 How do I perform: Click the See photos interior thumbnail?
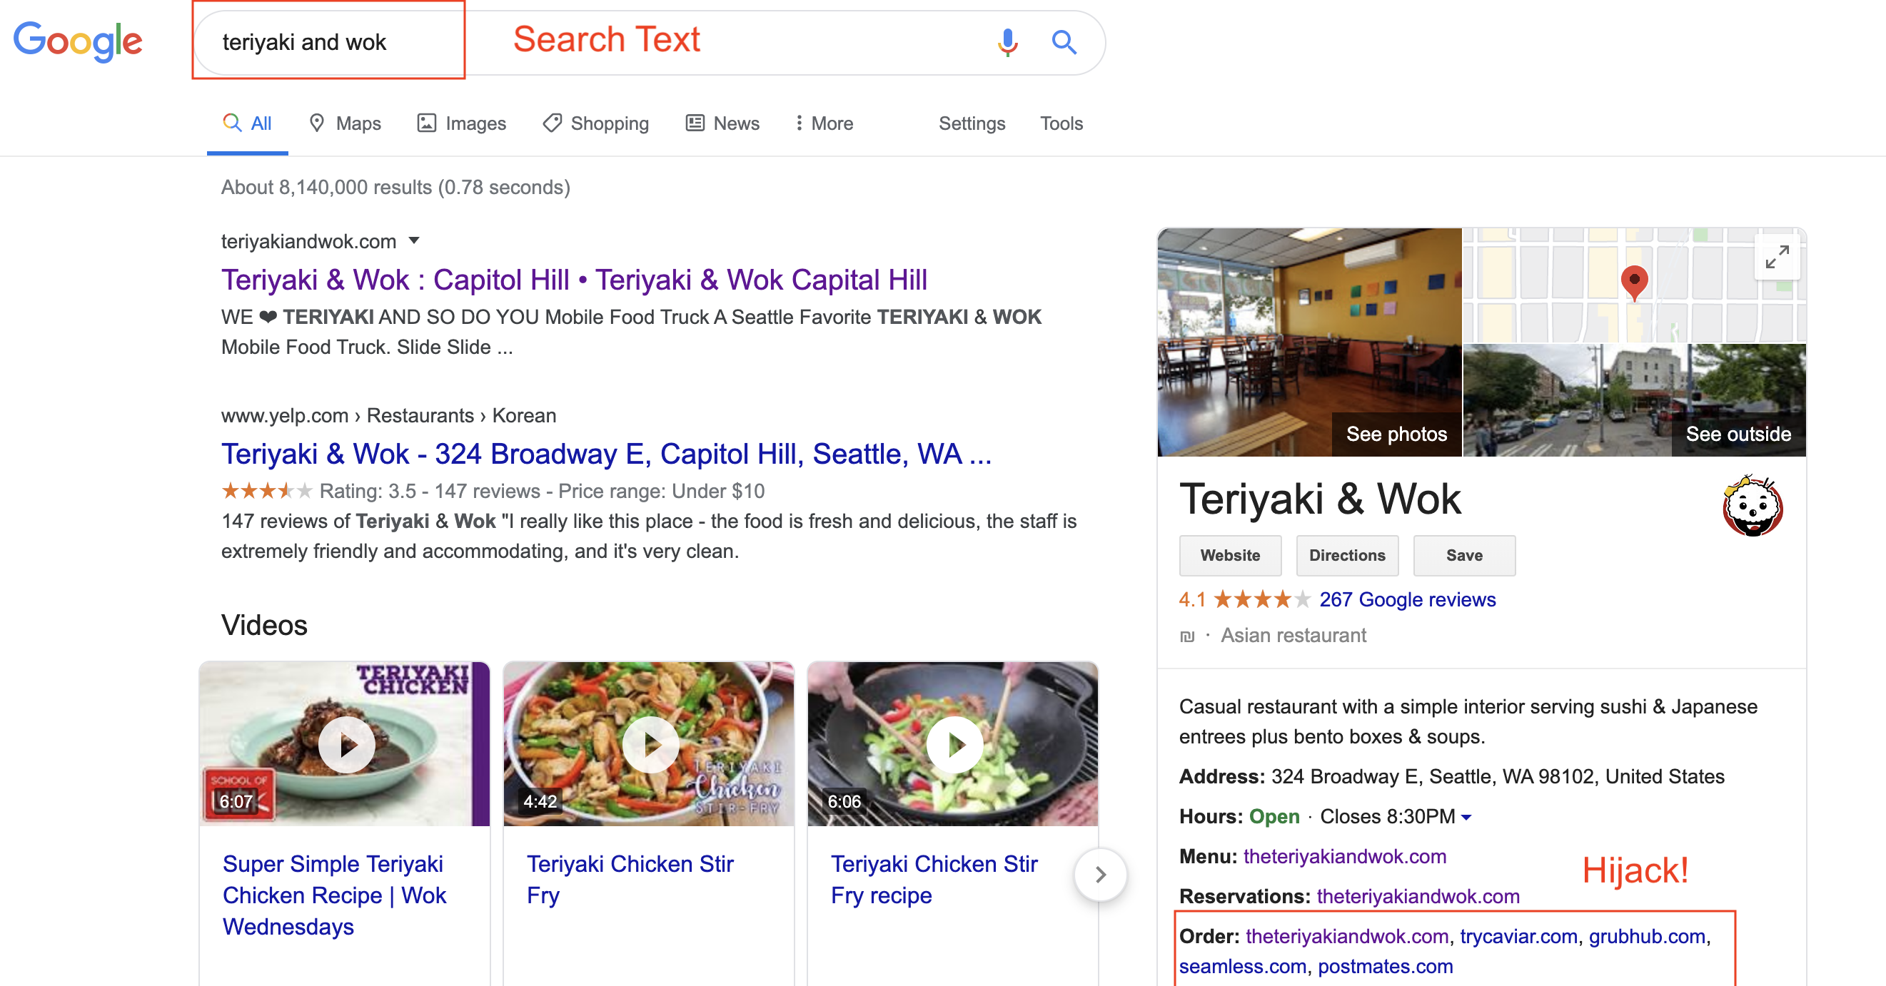point(1308,342)
